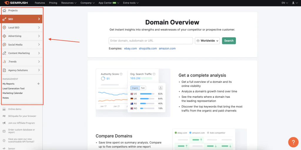Expand the .Trends chevron
The width and height of the screenshot is (301, 150).
39,62
